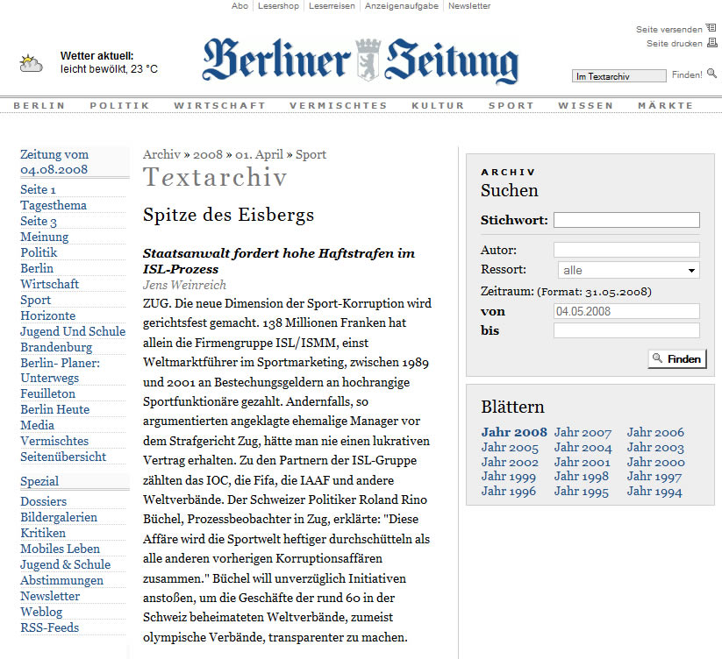Click the top Newsletter link
Viewport: 722px width, 659px height.
pos(469,6)
